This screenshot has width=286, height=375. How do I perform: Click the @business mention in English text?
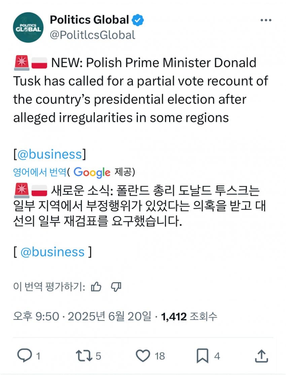tap(49, 154)
